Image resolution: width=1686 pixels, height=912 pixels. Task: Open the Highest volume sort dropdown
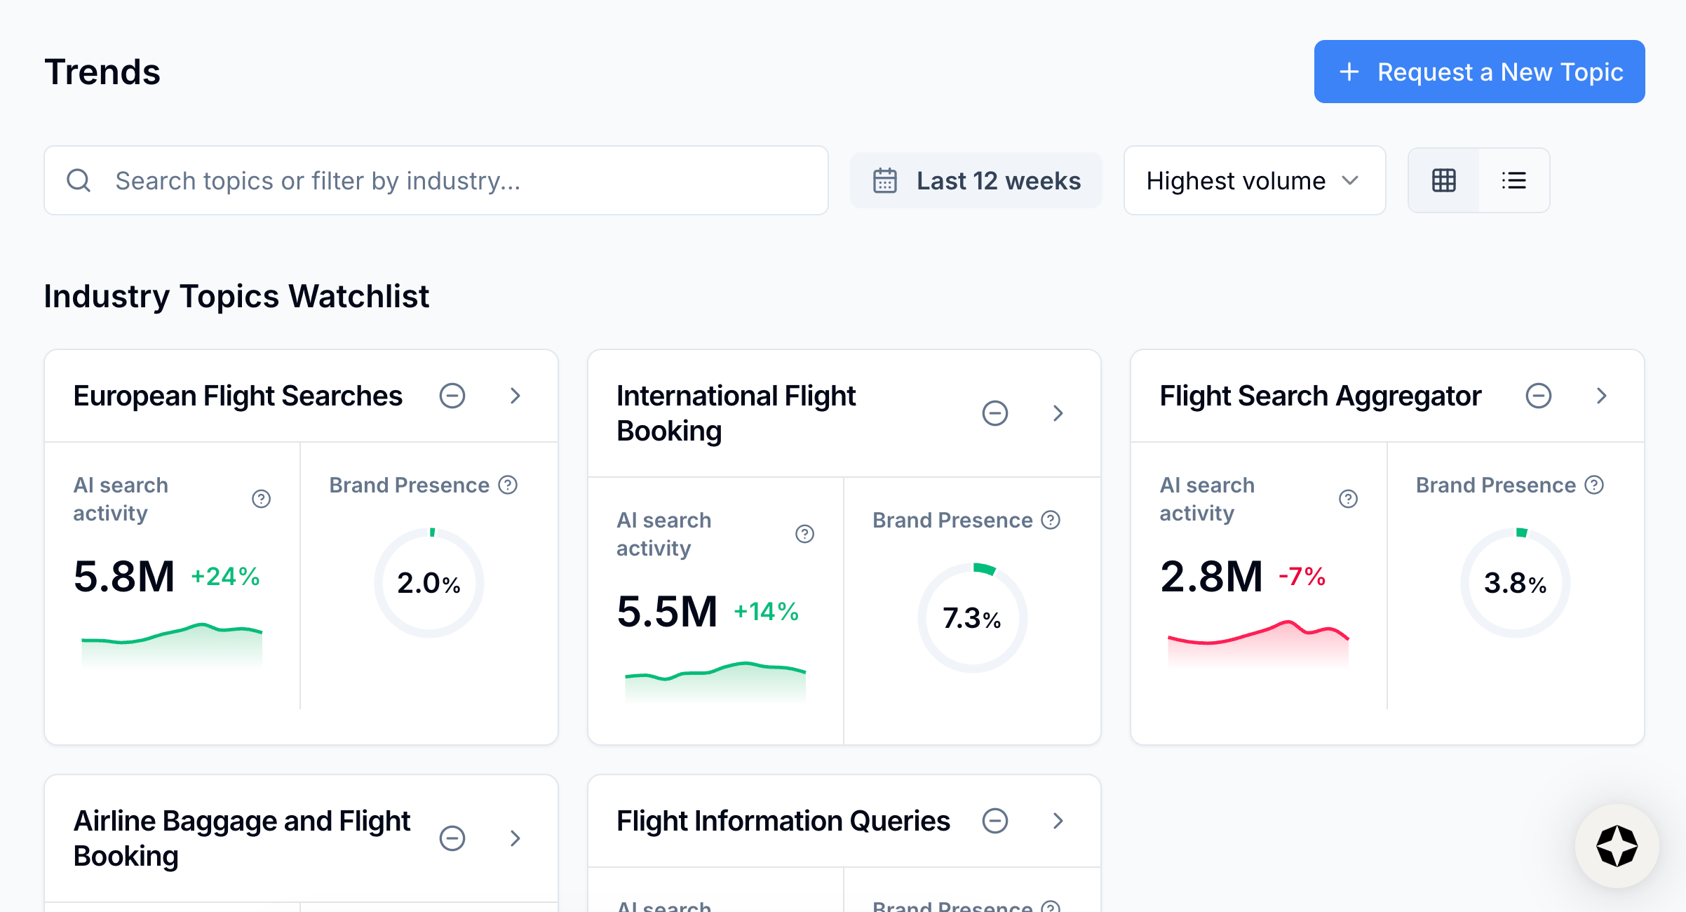[1254, 180]
